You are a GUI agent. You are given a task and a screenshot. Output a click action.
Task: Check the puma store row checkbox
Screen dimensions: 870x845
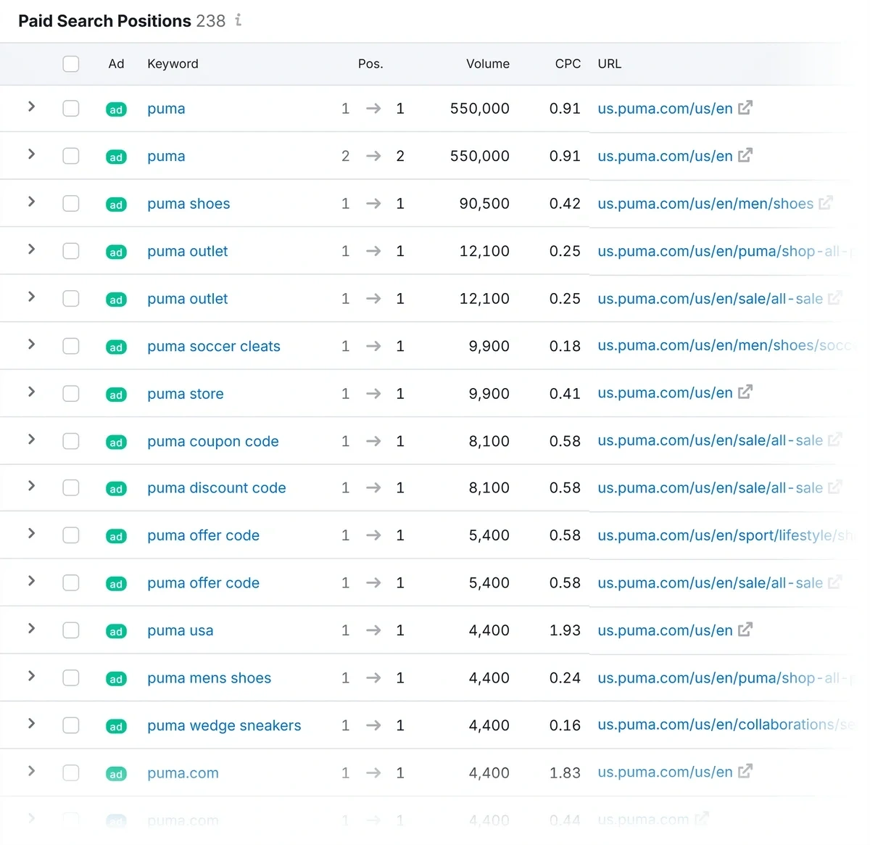pos(71,393)
